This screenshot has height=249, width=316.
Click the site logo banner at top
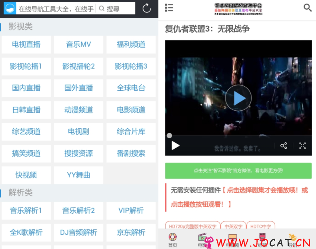point(238,9)
